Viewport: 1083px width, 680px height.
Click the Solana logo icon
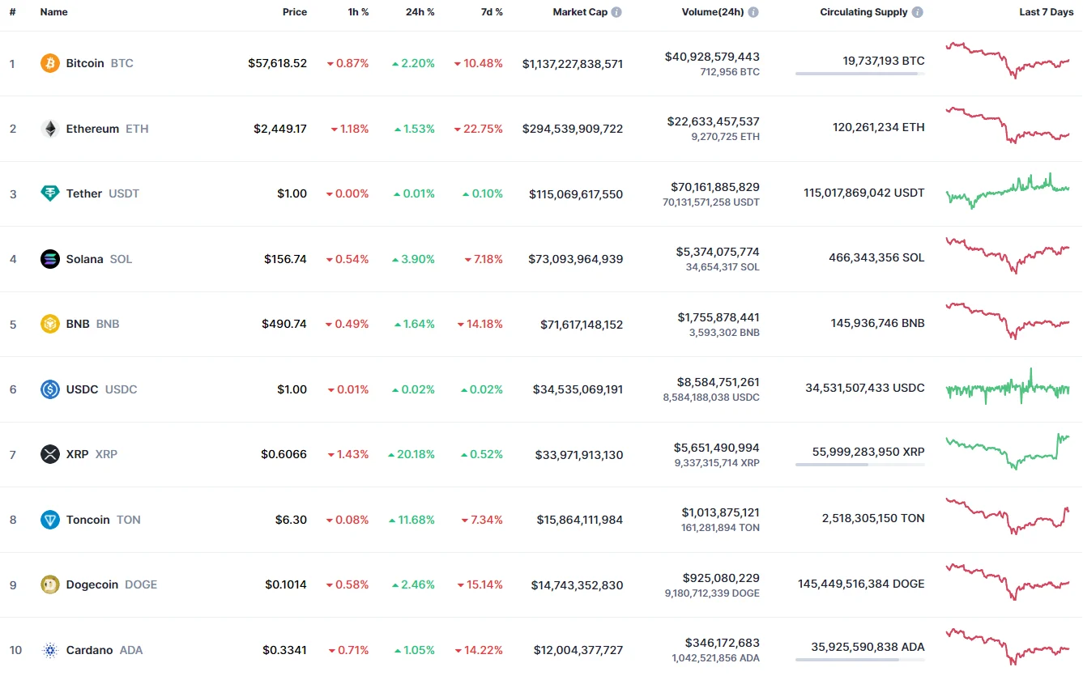tap(50, 259)
